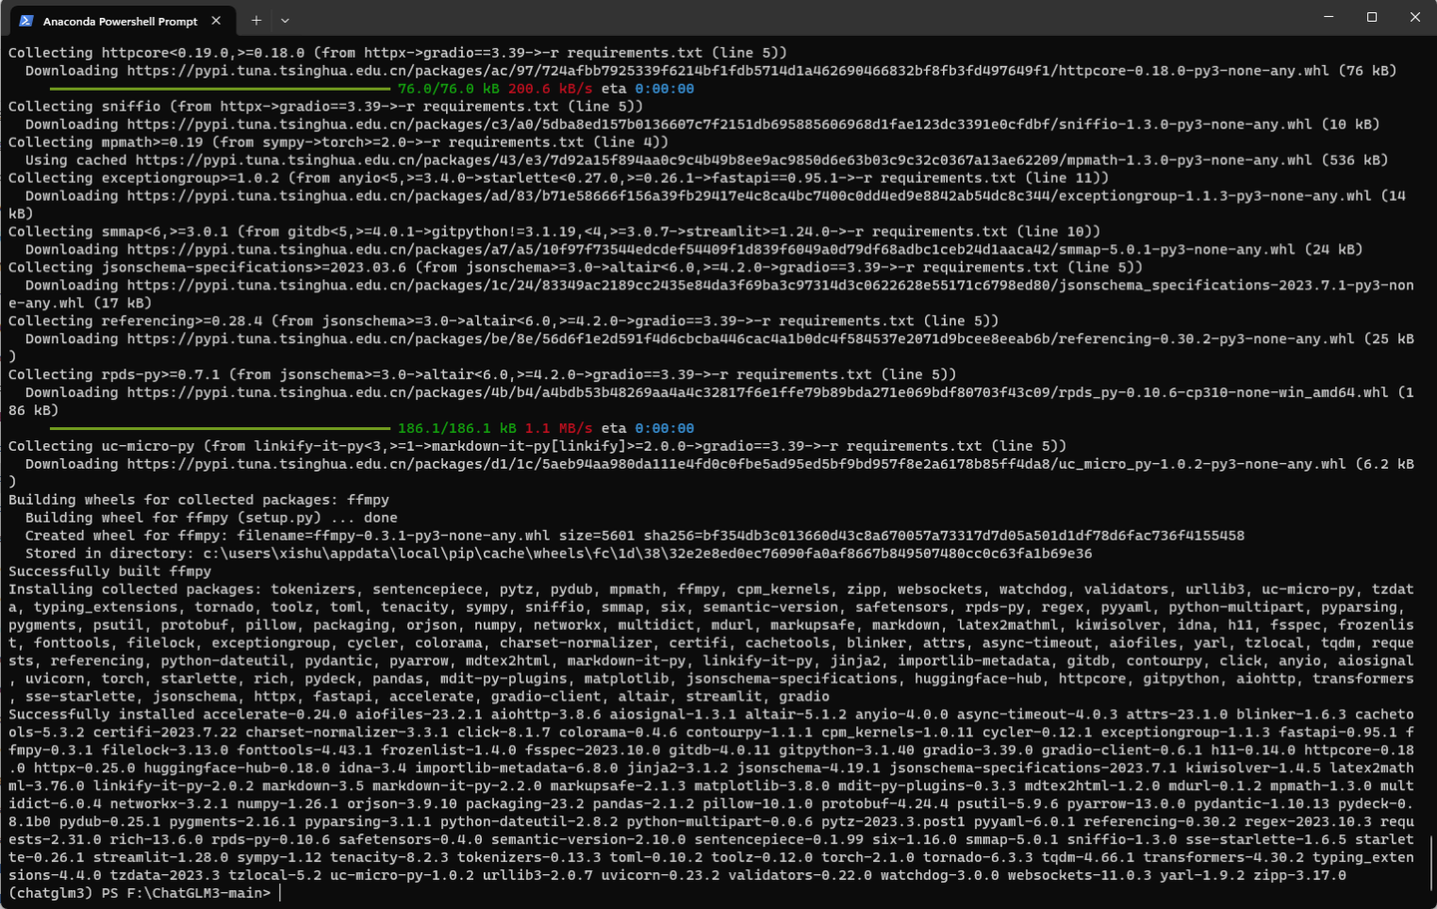Click the green progress bar beside '76.0/76.0 kB'
Viewport: 1437px width, 909px height.
click(x=220, y=89)
